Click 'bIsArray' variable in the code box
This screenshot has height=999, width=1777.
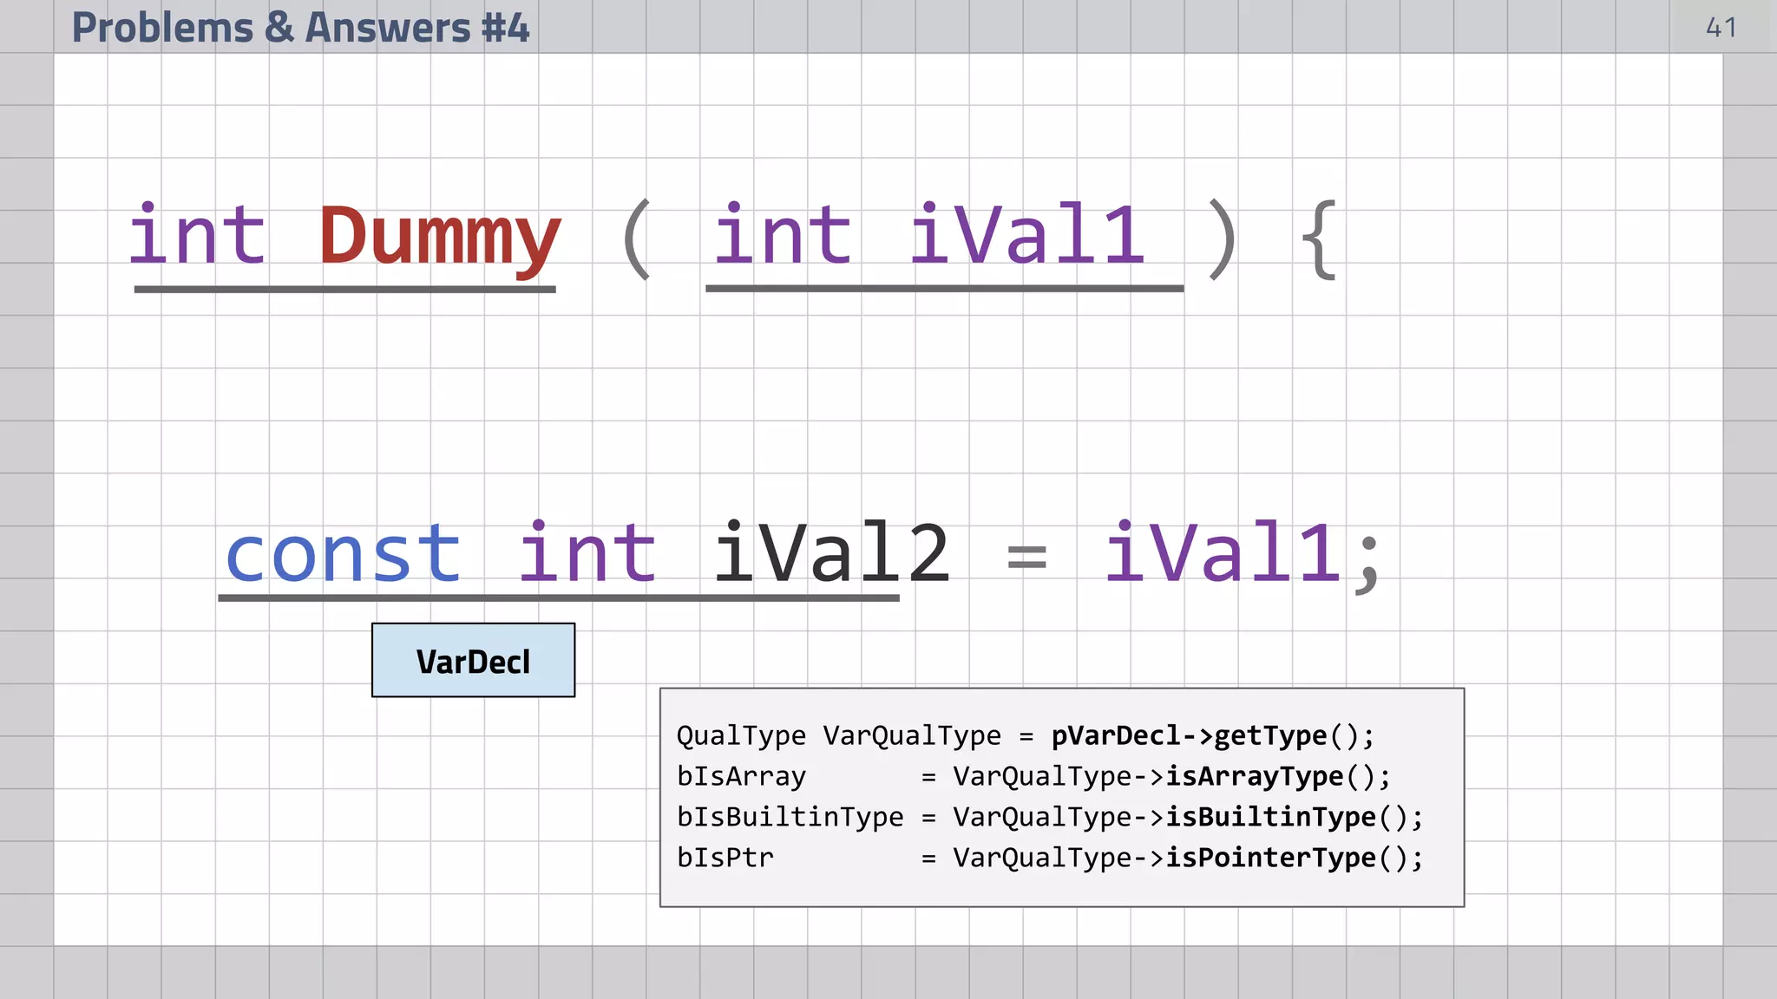(741, 776)
